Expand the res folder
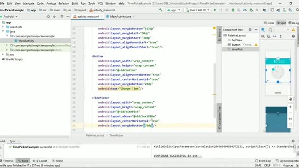This screenshot has width=299, height=168. coord(3,55)
